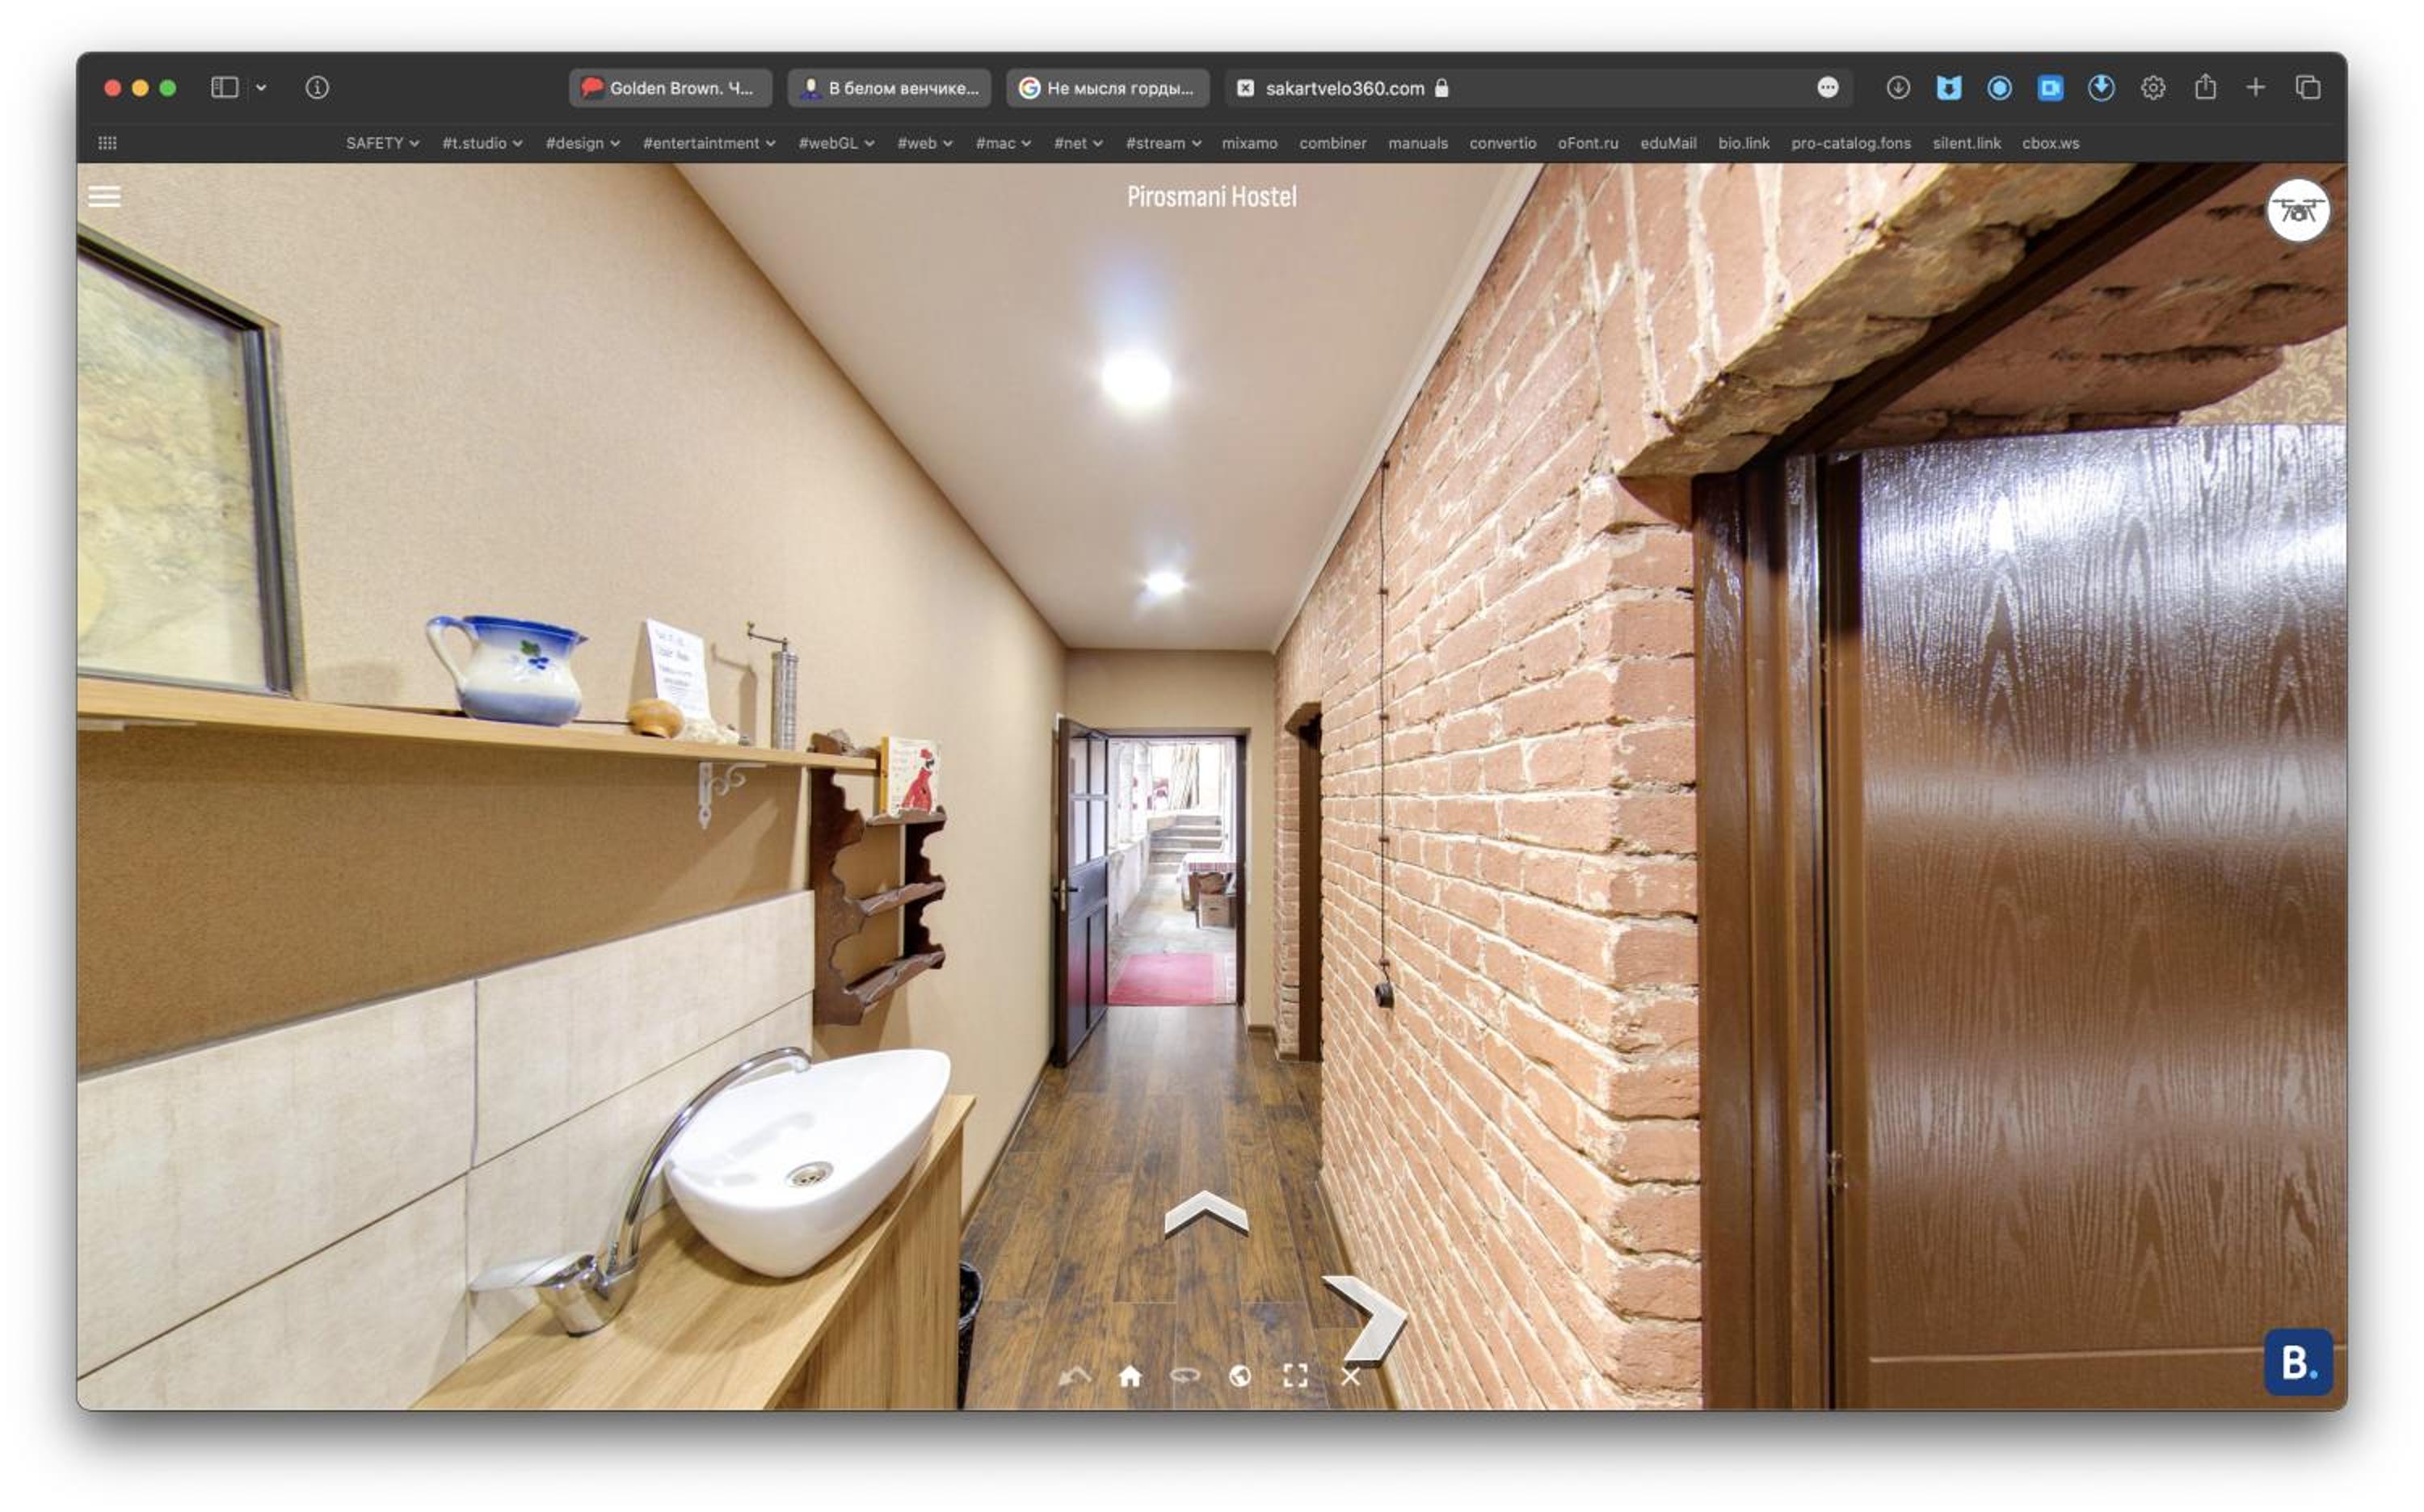Enter fullscreen mode in the tour
Image resolution: width=2424 pixels, height=1512 pixels.
click(1294, 1376)
